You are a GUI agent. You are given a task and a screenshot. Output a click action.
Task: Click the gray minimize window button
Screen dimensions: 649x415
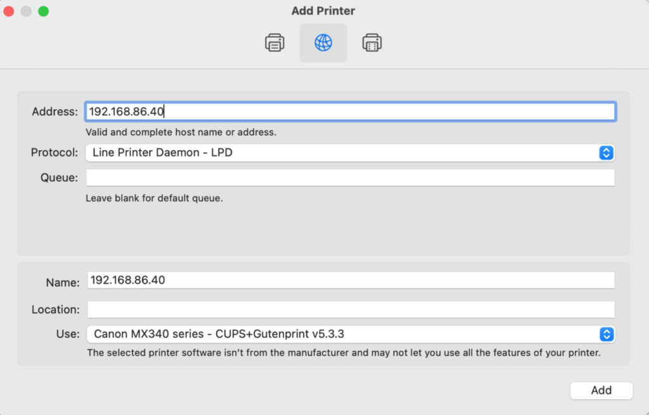point(26,11)
